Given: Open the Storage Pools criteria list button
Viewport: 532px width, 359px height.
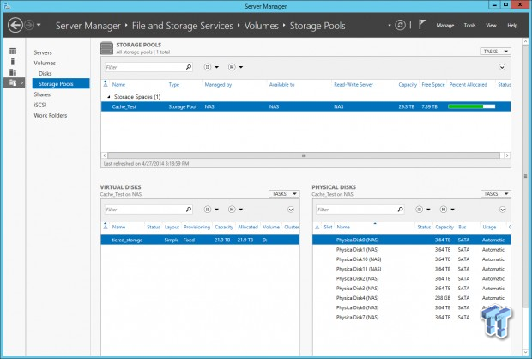Looking at the screenshot, I should coord(211,67).
